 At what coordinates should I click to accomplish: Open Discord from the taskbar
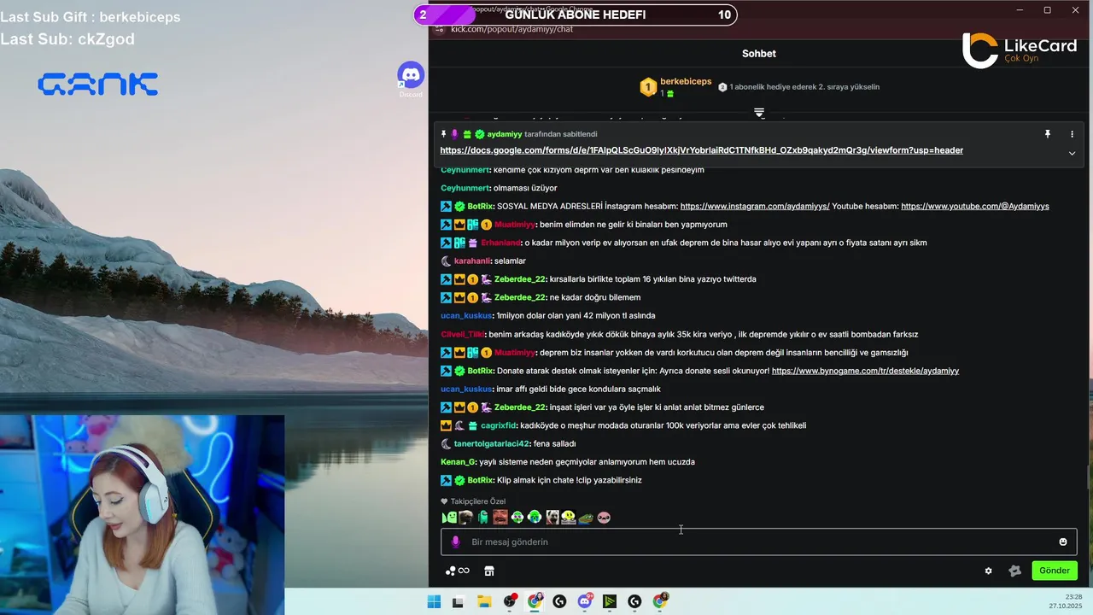pyautogui.click(x=585, y=601)
